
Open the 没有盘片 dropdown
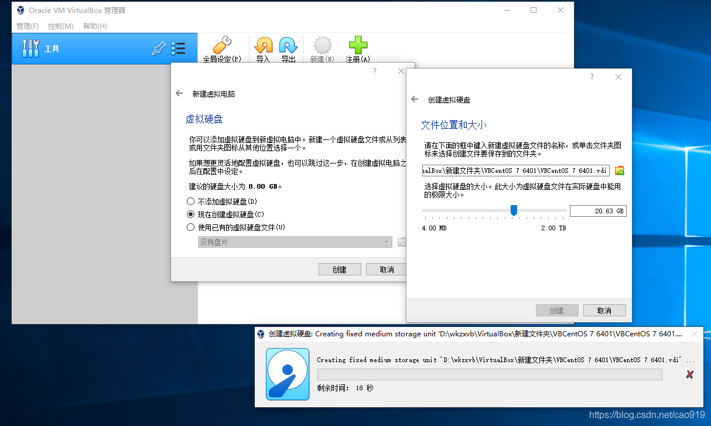[295, 242]
